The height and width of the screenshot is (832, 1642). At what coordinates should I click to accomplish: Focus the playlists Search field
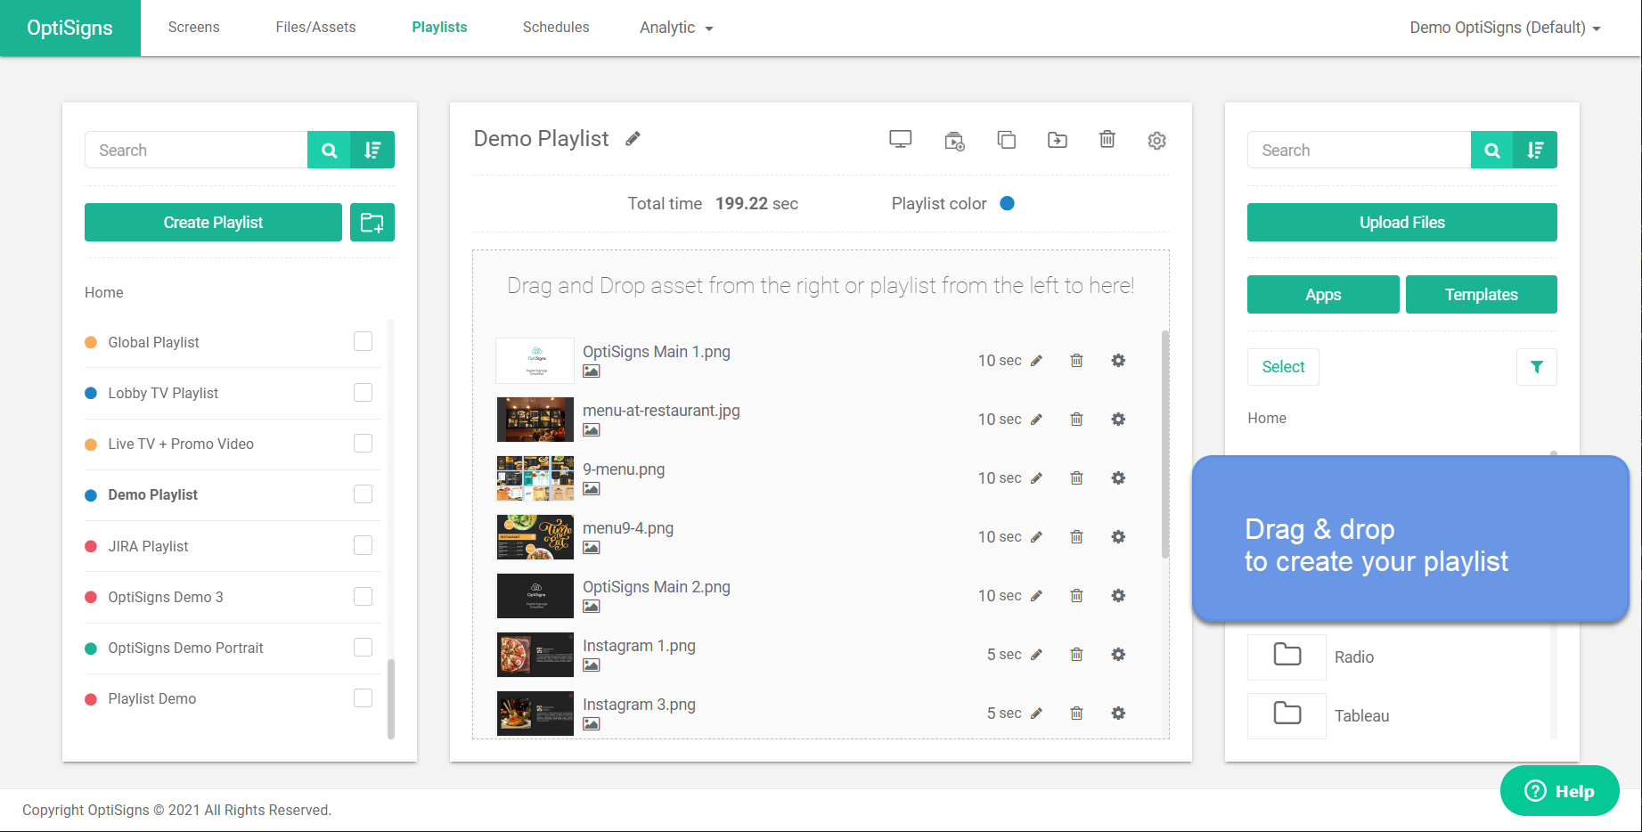tap(196, 150)
